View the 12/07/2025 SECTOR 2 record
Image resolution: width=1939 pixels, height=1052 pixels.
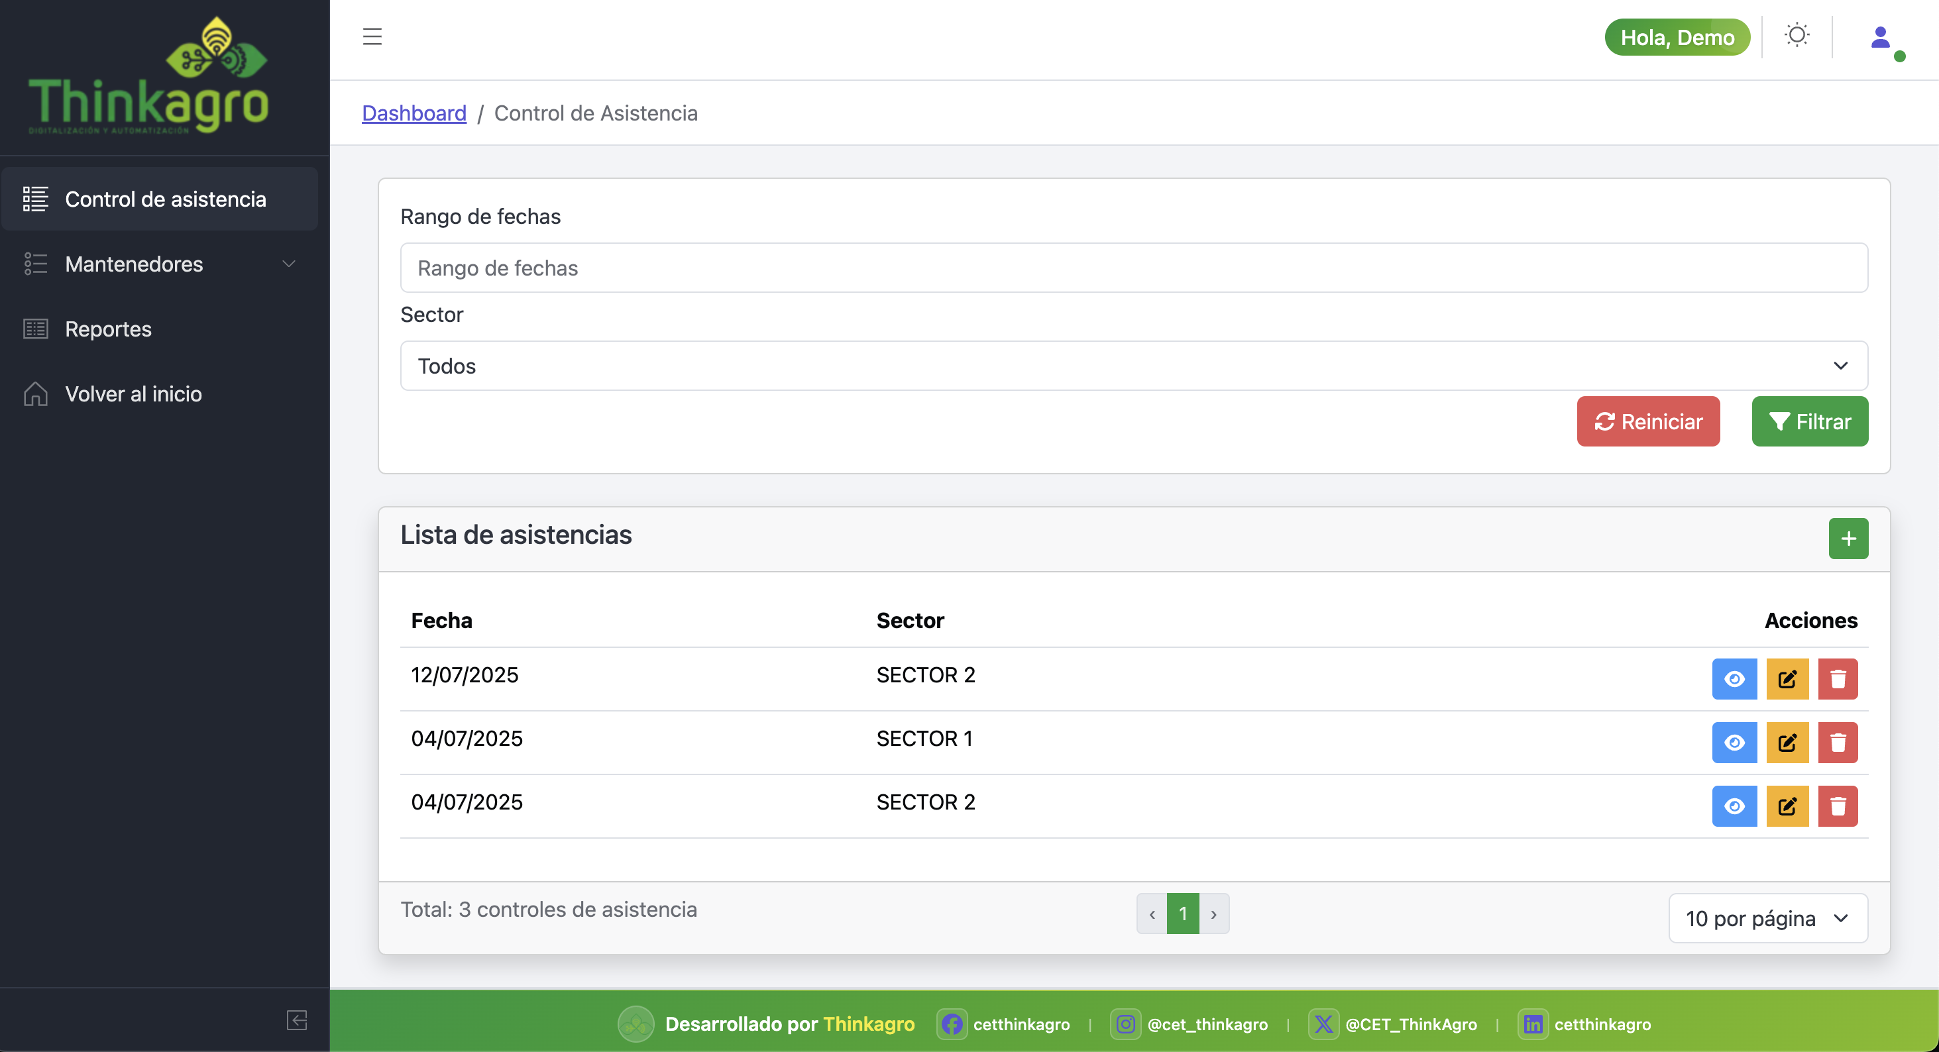[1734, 679]
